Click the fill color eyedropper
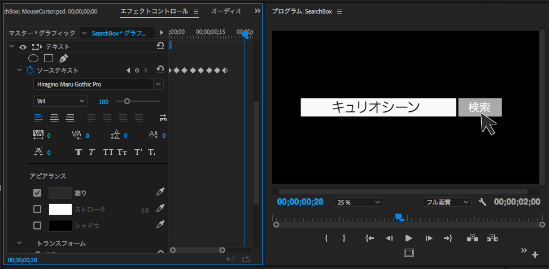The height and width of the screenshot is (269, 549). pyautogui.click(x=160, y=193)
